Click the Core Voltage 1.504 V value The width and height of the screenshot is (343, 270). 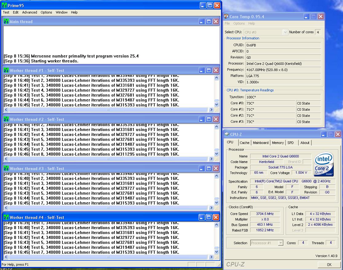301,173
